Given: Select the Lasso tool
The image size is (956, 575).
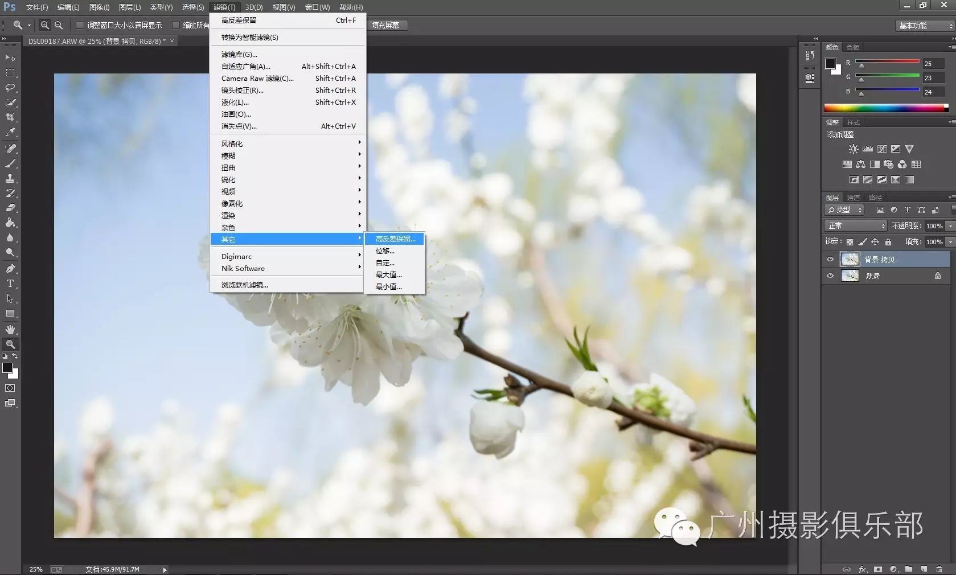Looking at the screenshot, I should [x=10, y=88].
